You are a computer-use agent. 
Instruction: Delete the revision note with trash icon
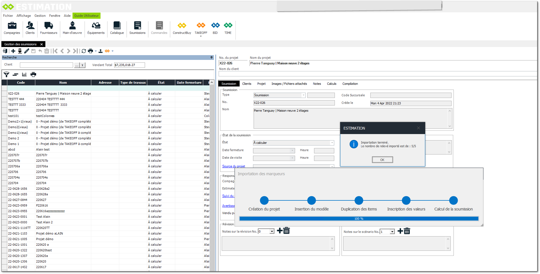point(286,231)
